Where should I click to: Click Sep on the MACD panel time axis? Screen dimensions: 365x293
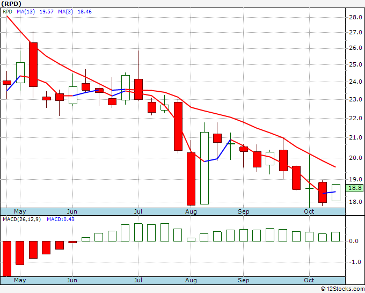(x=244, y=280)
